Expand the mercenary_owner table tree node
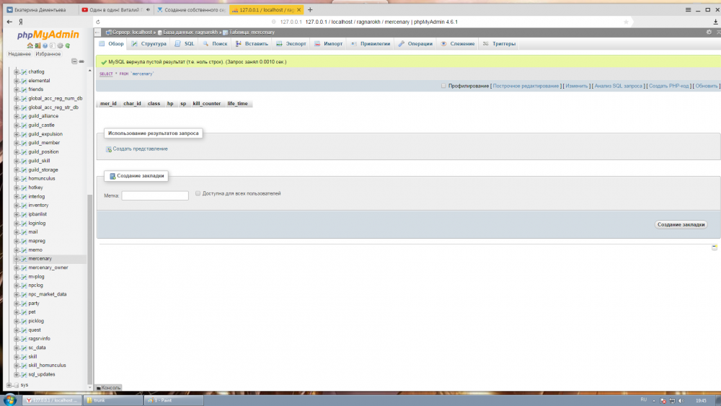The width and height of the screenshot is (721, 406). 16,268
